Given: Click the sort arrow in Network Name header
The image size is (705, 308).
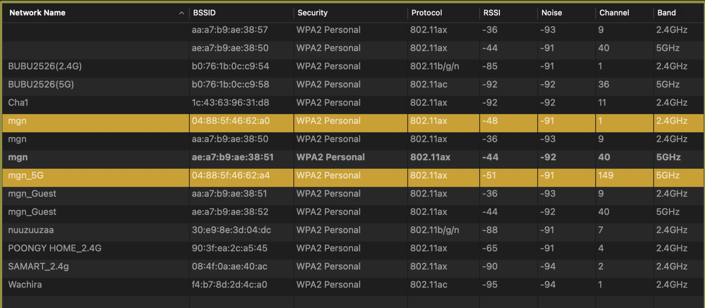Looking at the screenshot, I should pos(182,13).
